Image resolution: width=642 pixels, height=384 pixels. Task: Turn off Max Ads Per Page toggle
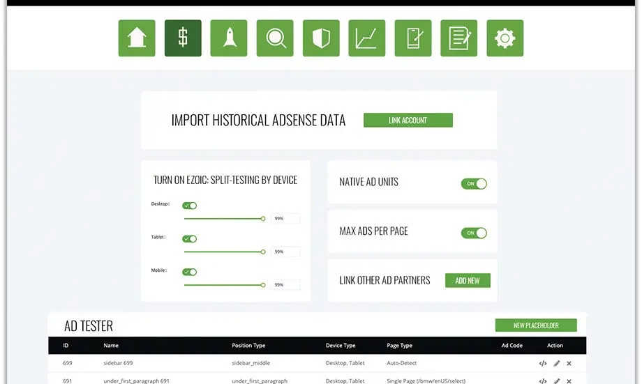click(474, 233)
